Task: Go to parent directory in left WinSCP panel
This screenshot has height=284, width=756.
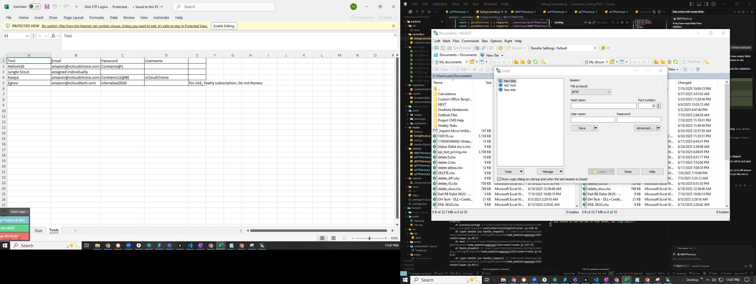Action: 516,62
